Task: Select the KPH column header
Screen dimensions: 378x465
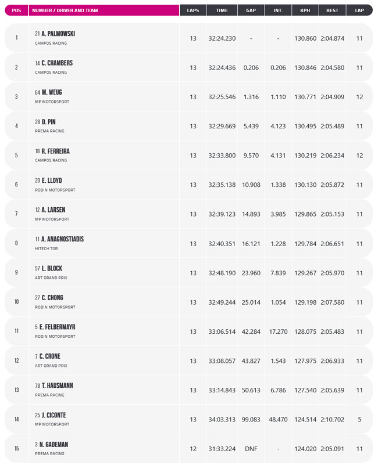Action: (305, 10)
